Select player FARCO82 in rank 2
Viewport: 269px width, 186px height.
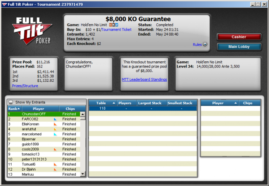click(x=44, y=119)
